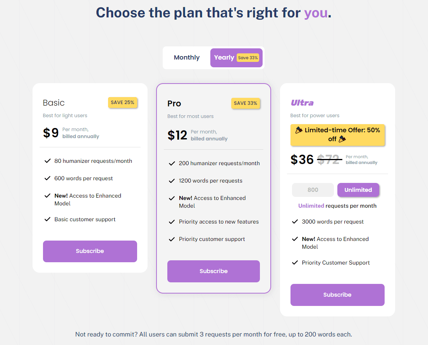Image resolution: width=428 pixels, height=345 pixels.
Task: Choose Unlimited requests in the Ultra plan
Action: point(358,190)
